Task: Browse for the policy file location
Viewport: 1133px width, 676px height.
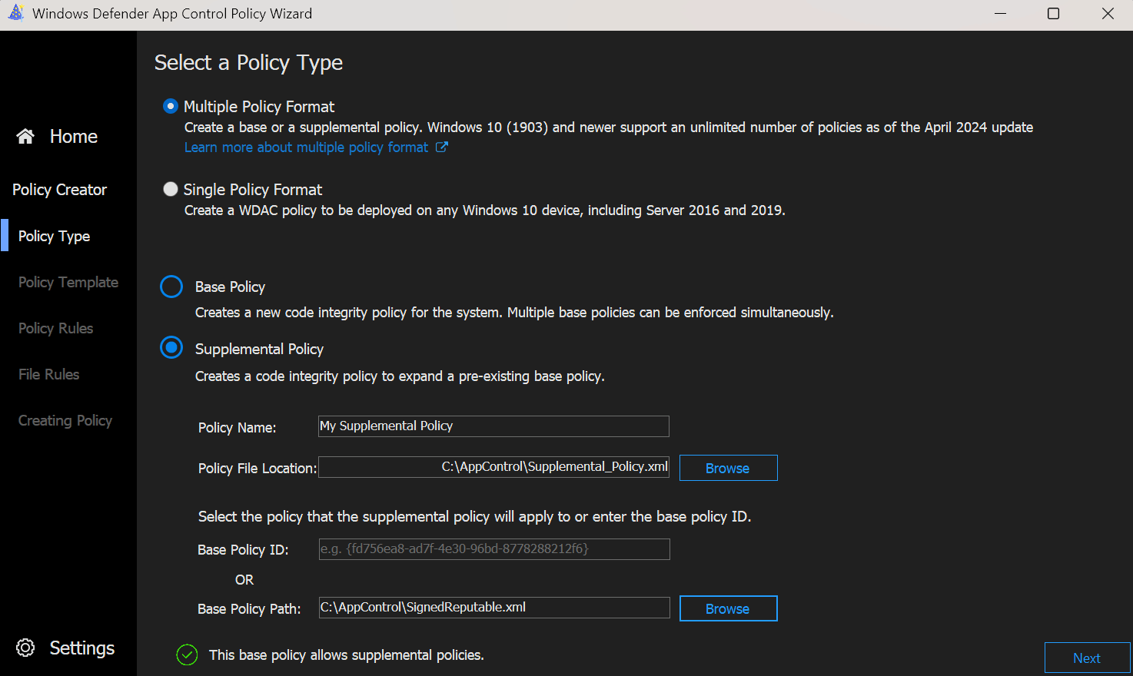Action: [727, 468]
